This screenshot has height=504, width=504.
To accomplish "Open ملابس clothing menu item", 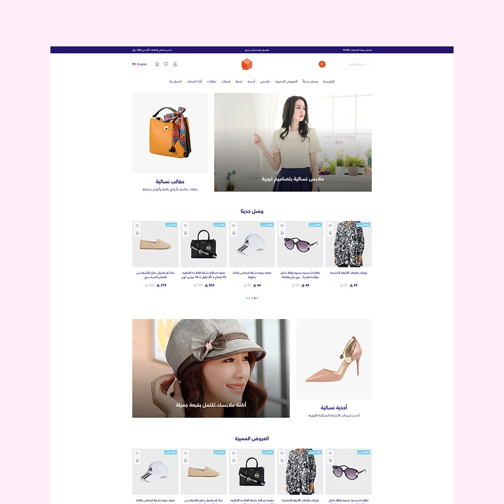I will [265, 81].
